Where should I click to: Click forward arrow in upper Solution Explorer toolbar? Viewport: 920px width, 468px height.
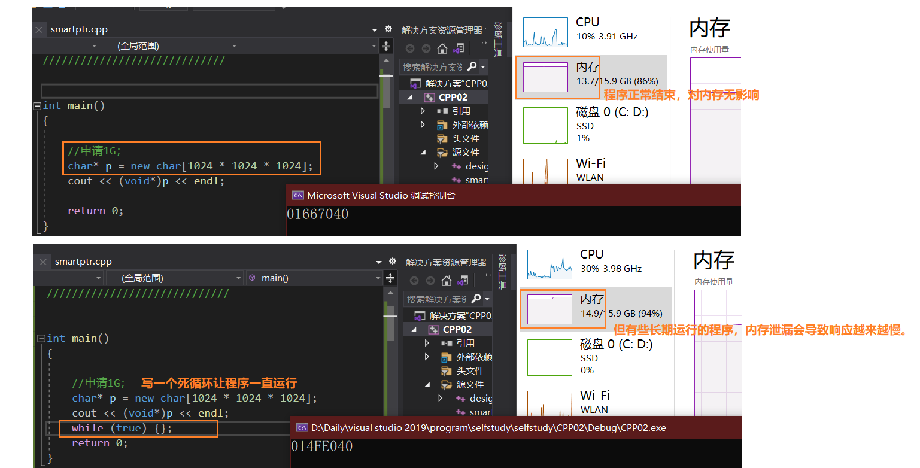click(x=426, y=49)
